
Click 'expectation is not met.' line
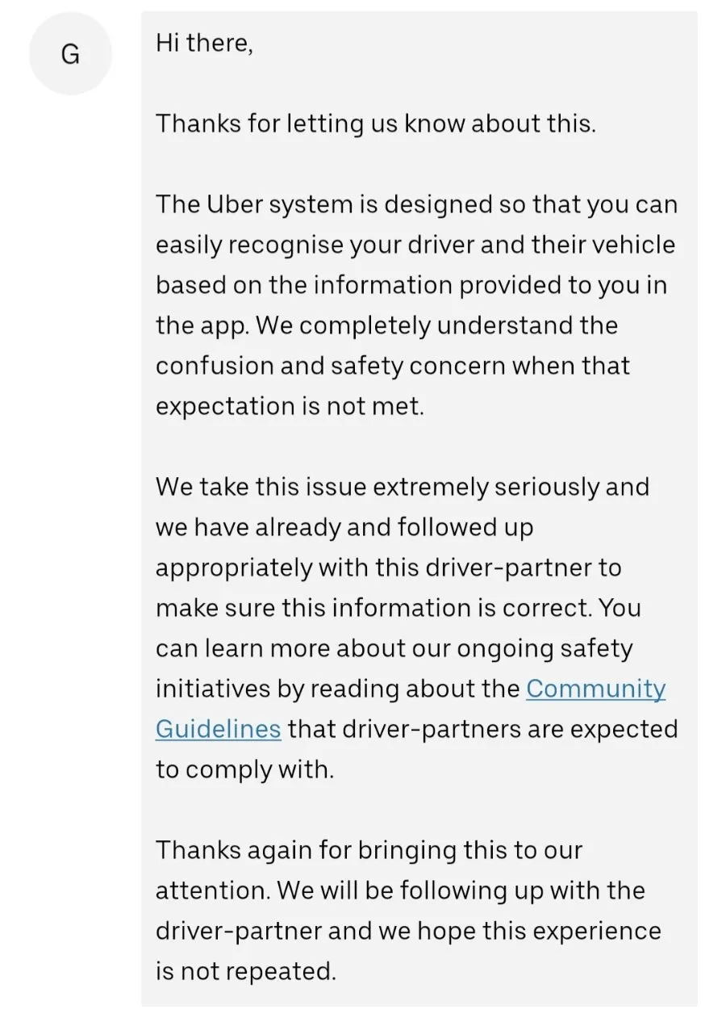click(290, 406)
